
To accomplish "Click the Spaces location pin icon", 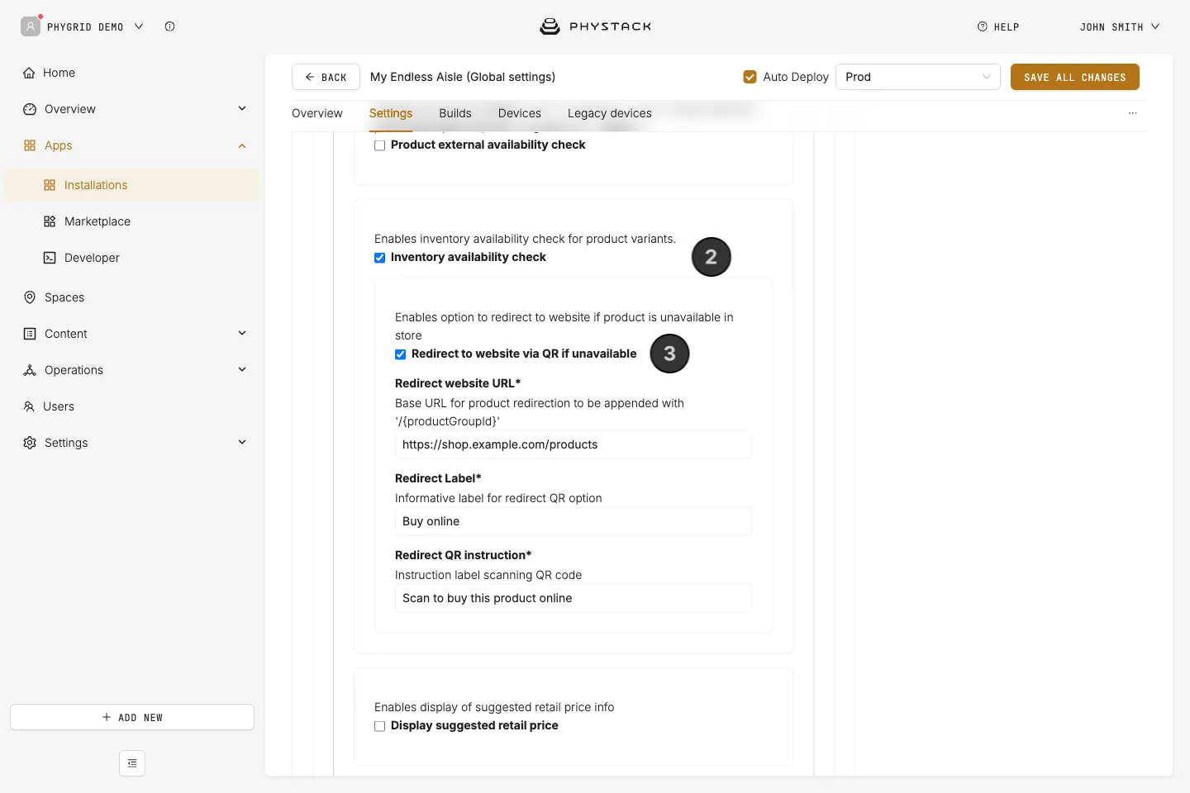I will (x=30, y=297).
